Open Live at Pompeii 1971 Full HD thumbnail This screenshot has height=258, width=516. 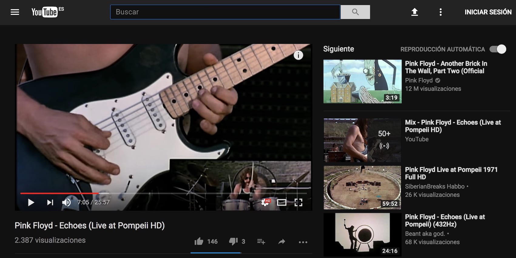[x=363, y=188]
